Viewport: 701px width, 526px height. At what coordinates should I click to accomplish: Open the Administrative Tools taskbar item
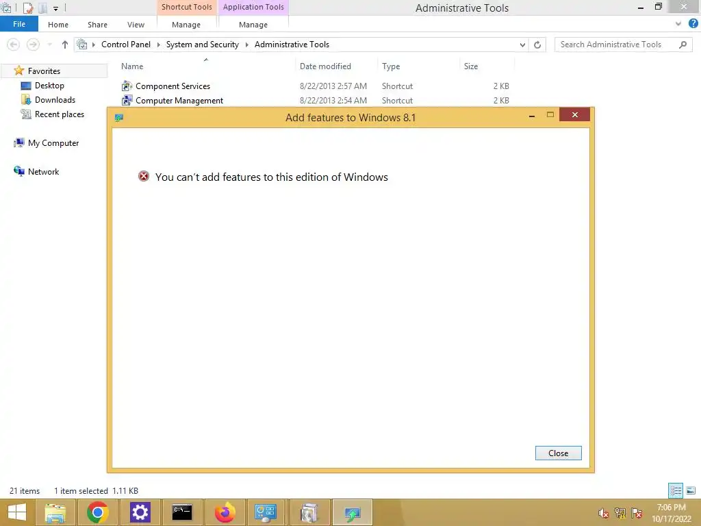[x=309, y=512]
